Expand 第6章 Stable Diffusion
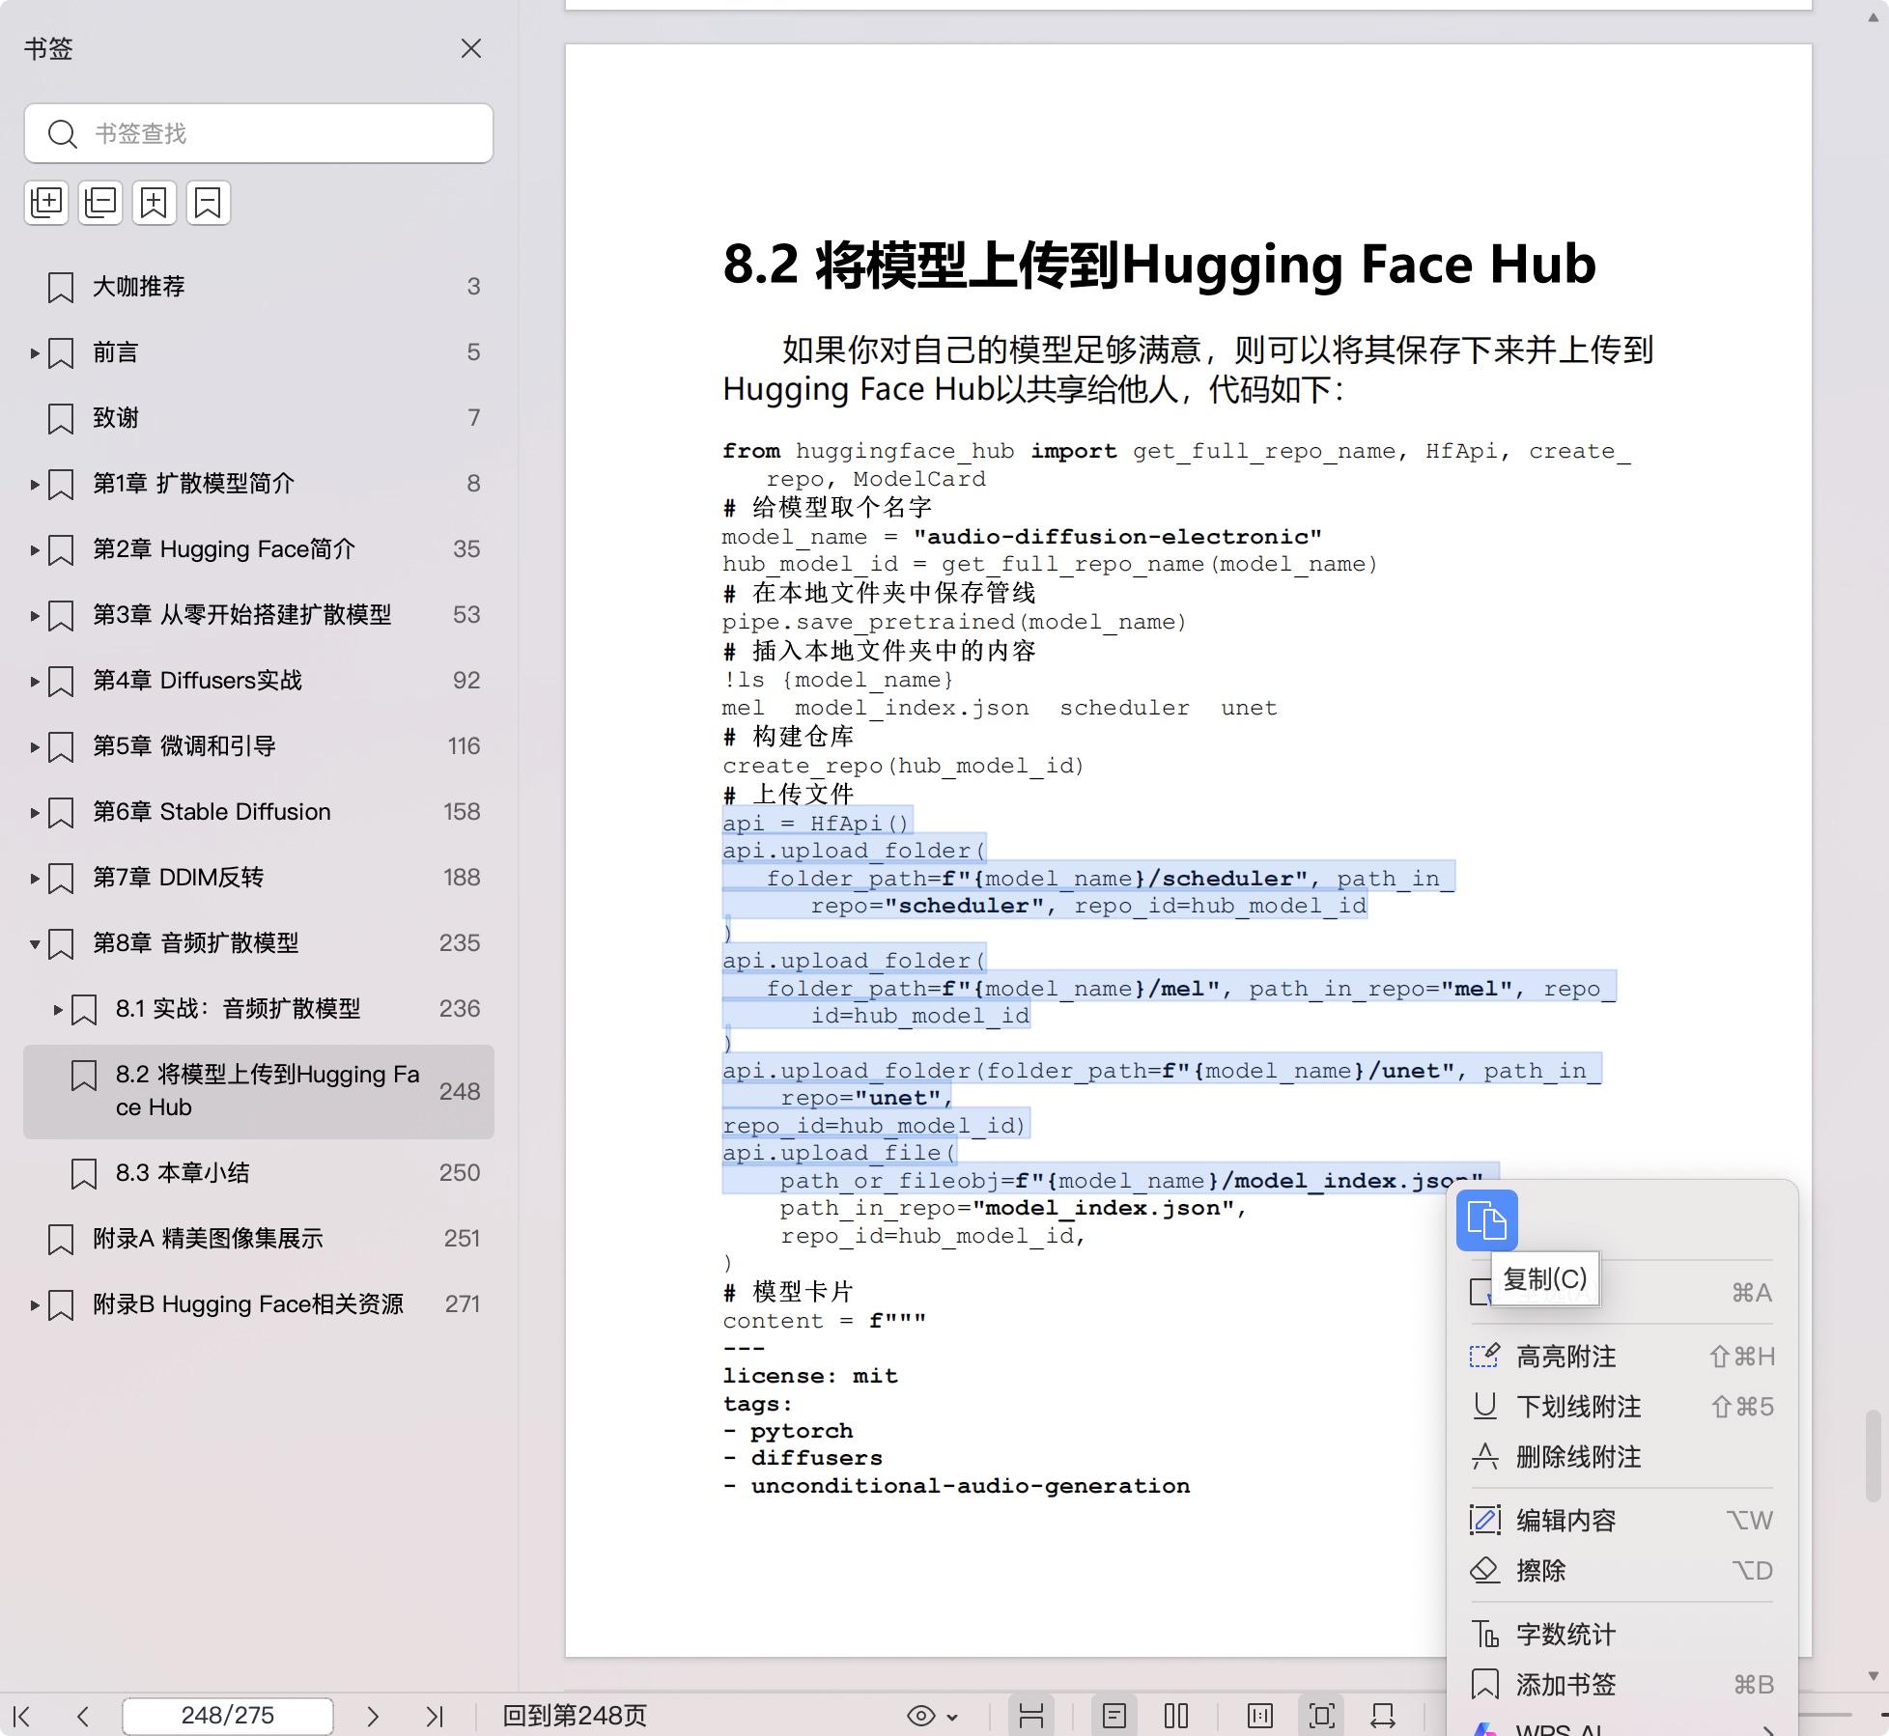Screen dimensions: 1889x1736 (35, 813)
